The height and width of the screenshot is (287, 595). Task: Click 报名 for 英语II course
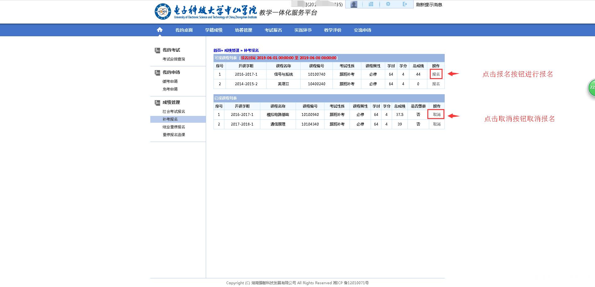point(436,84)
